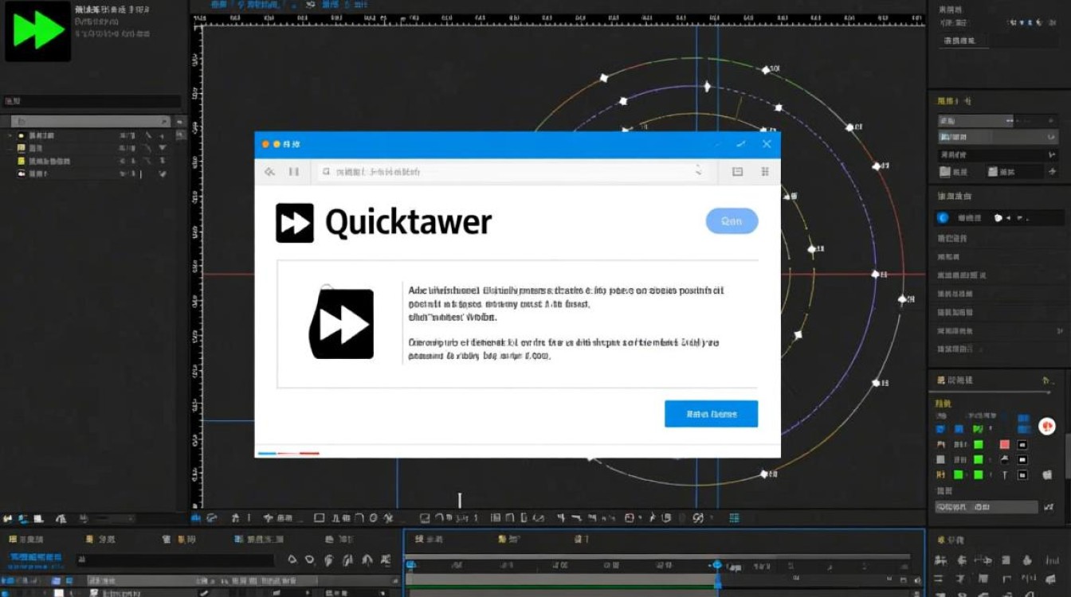This screenshot has height=597, width=1071.
Task: Click the rounded button at the dialog's top right
Action: tap(732, 221)
